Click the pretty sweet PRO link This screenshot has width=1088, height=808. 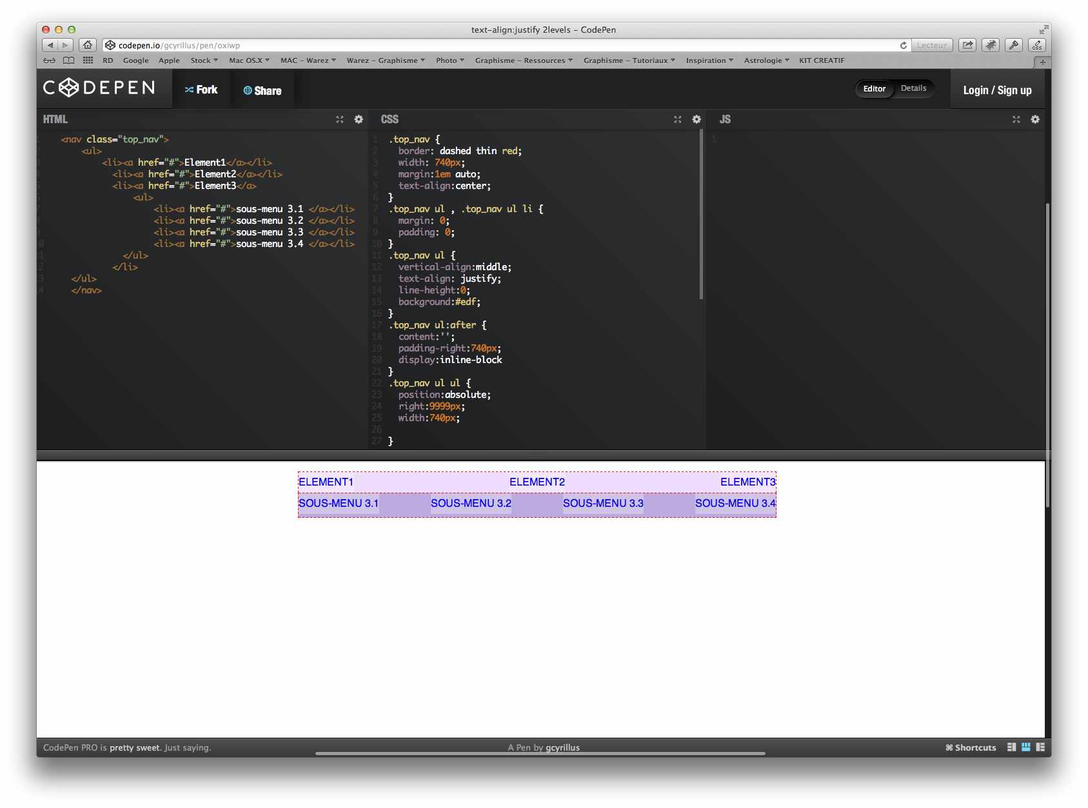tap(134, 747)
